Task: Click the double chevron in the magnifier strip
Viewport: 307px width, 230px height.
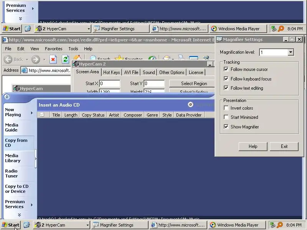Action: click(20, 18)
